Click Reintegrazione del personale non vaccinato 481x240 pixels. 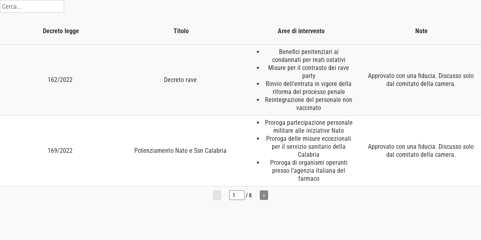309,104
